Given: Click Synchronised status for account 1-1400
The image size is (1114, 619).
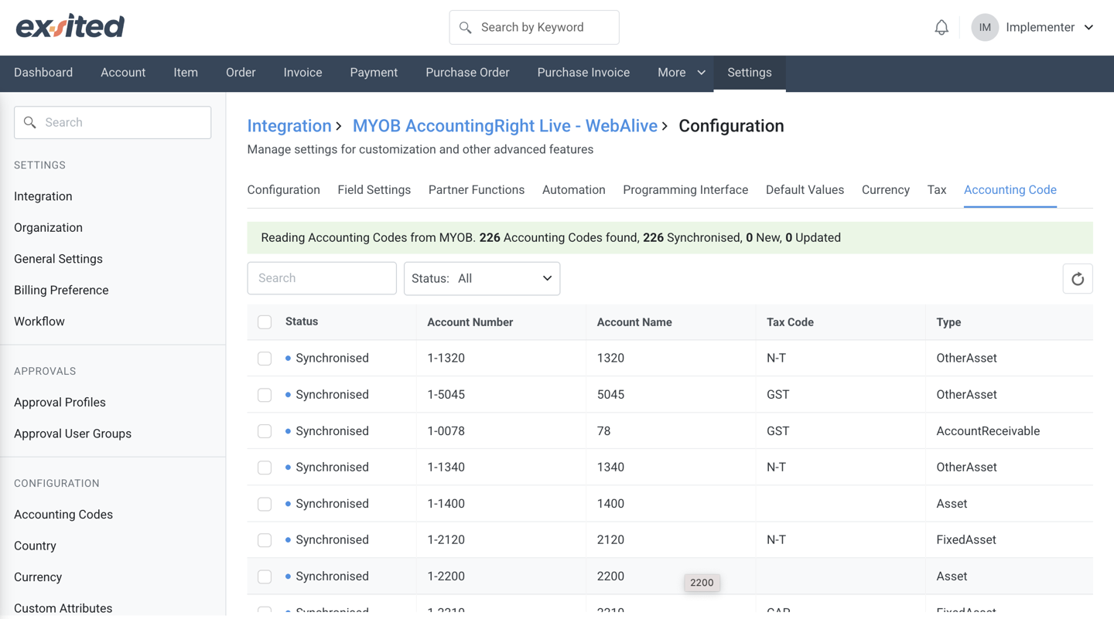Looking at the screenshot, I should (332, 504).
